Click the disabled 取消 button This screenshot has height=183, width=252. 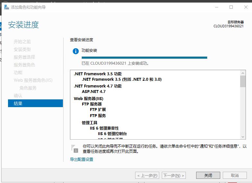pos(235,175)
